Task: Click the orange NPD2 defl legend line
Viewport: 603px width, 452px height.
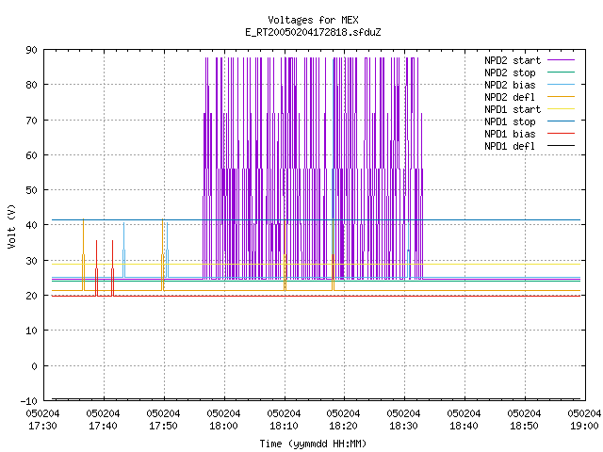Action: click(561, 96)
